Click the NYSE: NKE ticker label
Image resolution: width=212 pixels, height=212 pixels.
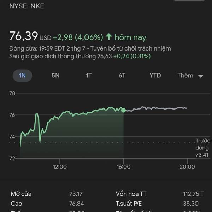pos(26,6)
